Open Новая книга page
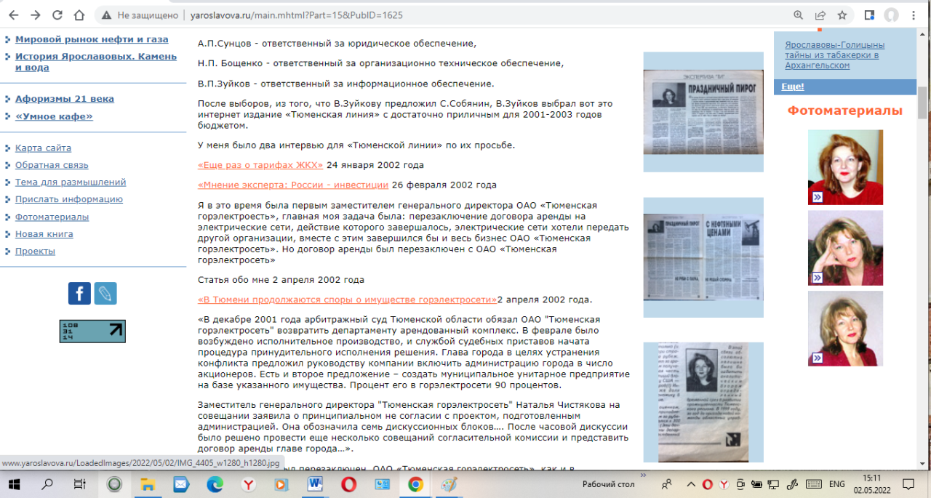Image resolution: width=931 pixels, height=498 pixels. 44,234
